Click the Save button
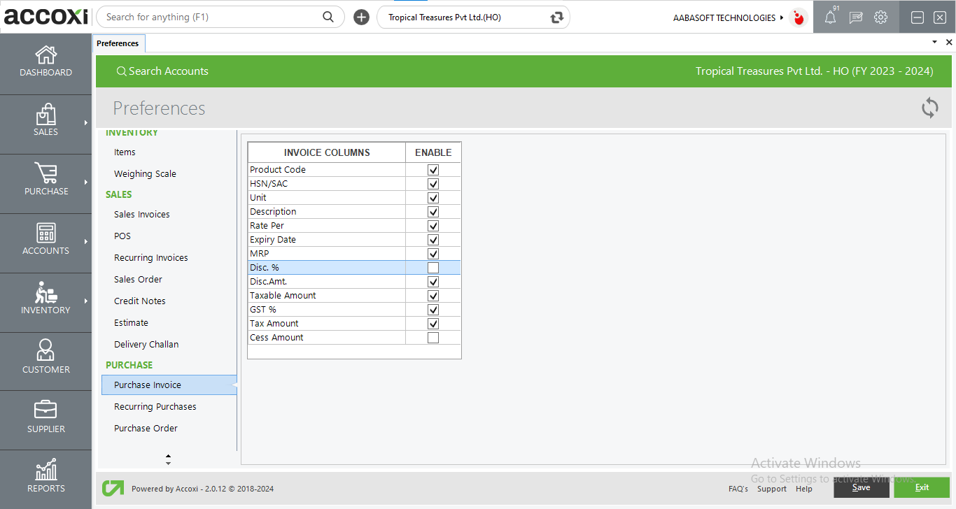The width and height of the screenshot is (956, 509). (861, 487)
